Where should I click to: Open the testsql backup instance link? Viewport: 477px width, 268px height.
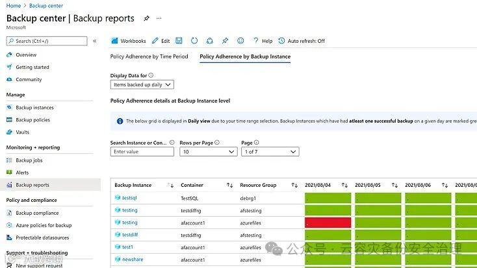tap(129, 198)
